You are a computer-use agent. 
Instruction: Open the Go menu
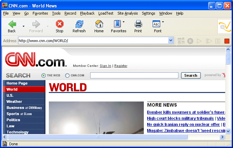click(26, 13)
